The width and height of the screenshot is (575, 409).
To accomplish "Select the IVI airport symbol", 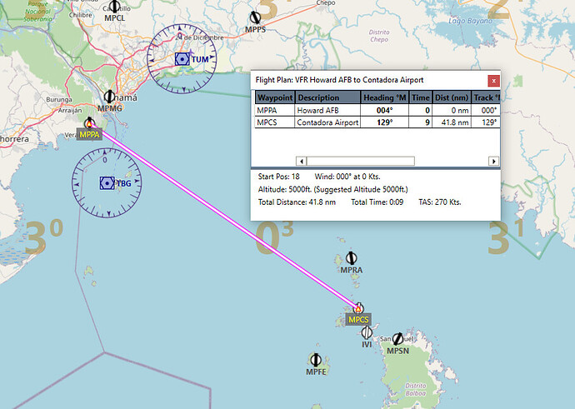I will click(367, 332).
